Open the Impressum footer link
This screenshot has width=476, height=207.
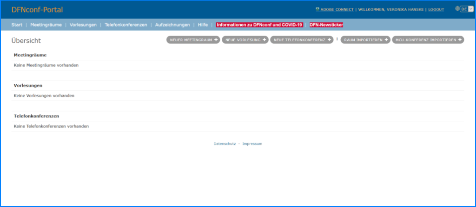252,144
